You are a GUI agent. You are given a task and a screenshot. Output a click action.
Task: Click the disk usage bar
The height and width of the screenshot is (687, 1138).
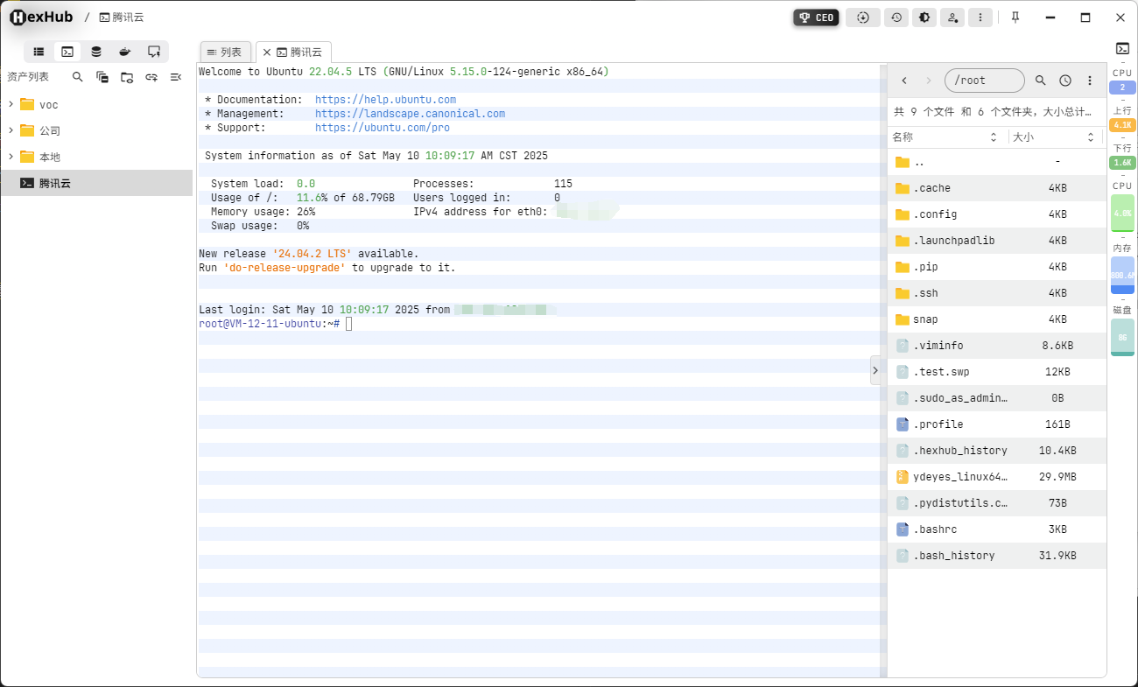[1122, 337]
